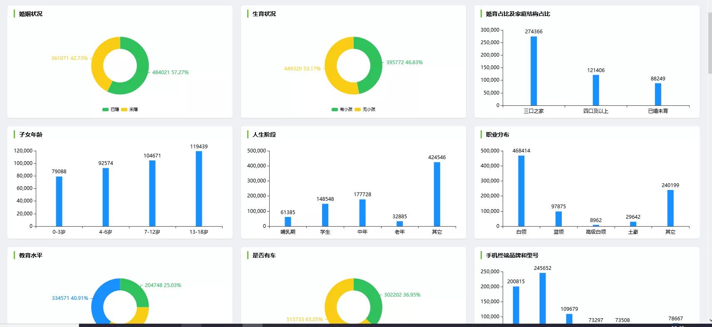Click the value label 274366
The width and height of the screenshot is (712, 327).
(x=533, y=32)
